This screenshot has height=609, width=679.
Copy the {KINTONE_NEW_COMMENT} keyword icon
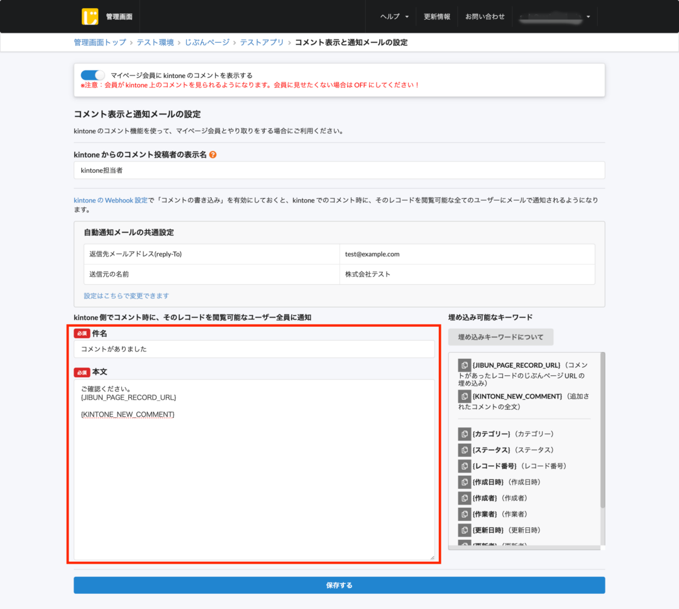464,396
